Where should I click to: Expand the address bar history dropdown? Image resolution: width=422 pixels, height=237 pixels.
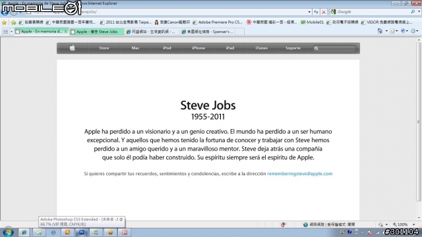point(309,12)
